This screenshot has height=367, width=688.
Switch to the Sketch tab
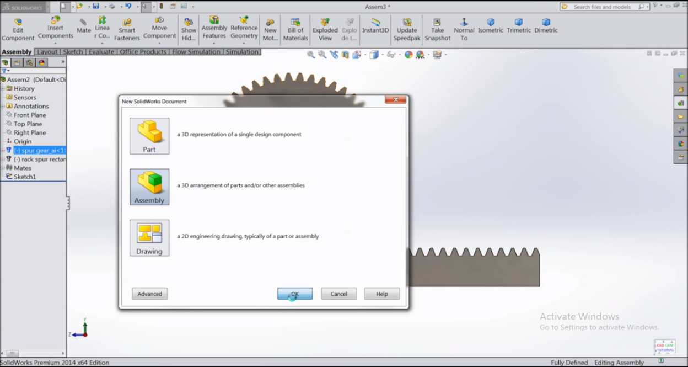(73, 52)
